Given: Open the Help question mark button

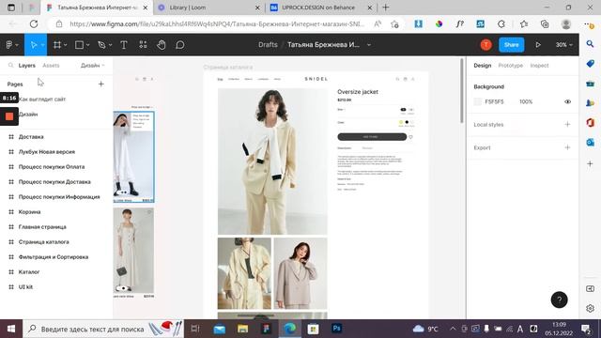Looking at the screenshot, I should coord(560,300).
